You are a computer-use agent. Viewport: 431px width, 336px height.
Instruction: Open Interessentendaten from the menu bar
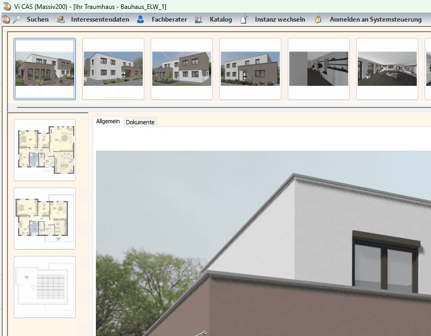(100, 19)
